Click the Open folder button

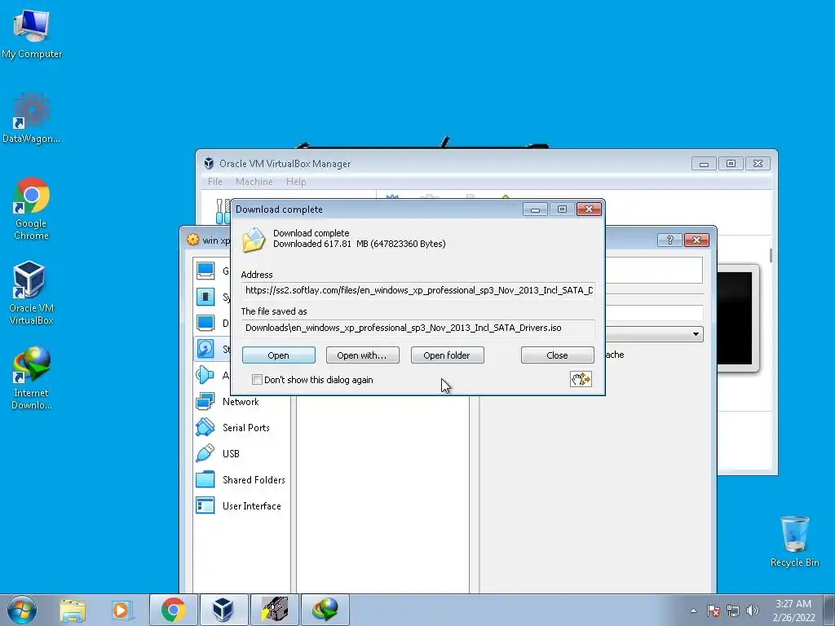click(447, 355)
